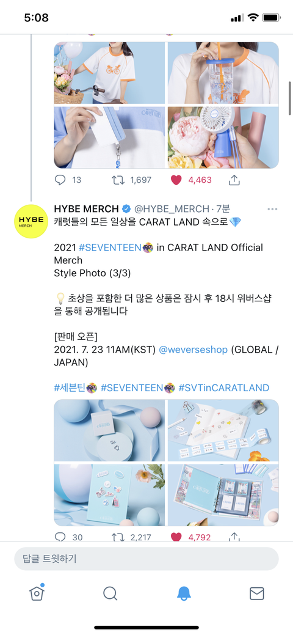Image resolution: width=293 pixels, height=635 pixels.
Task: Open the Home tab icon
Action: coord(37,593)
